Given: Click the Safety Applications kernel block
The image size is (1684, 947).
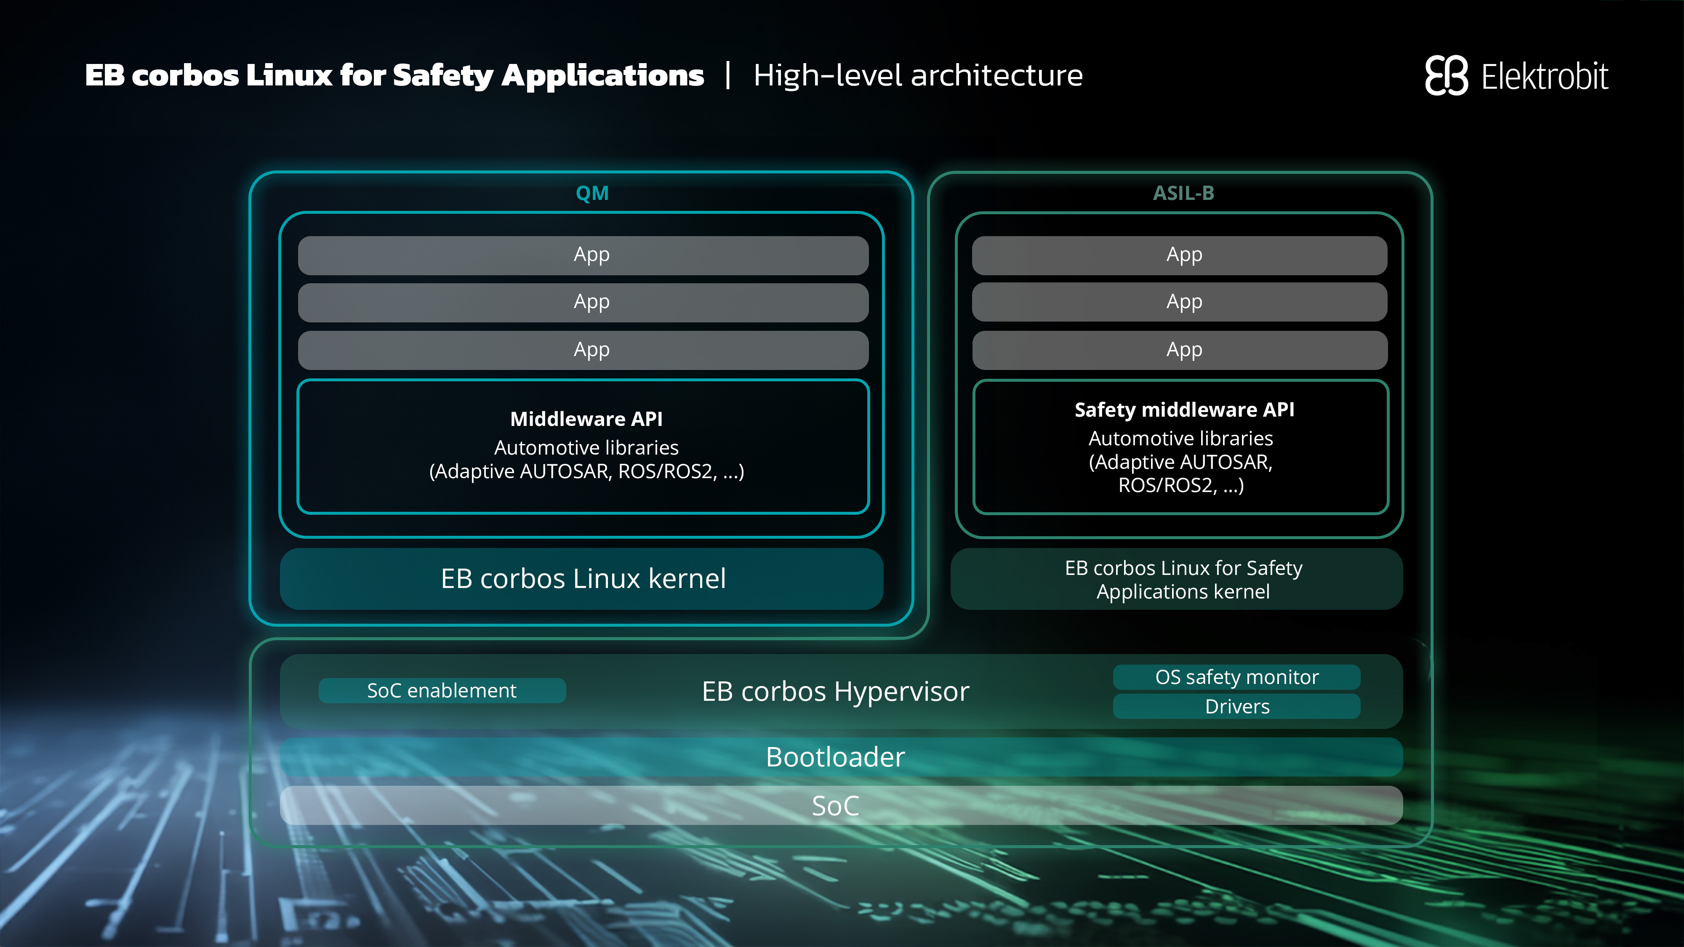Looking at the screenshot, I should [x=1177, y=579].
